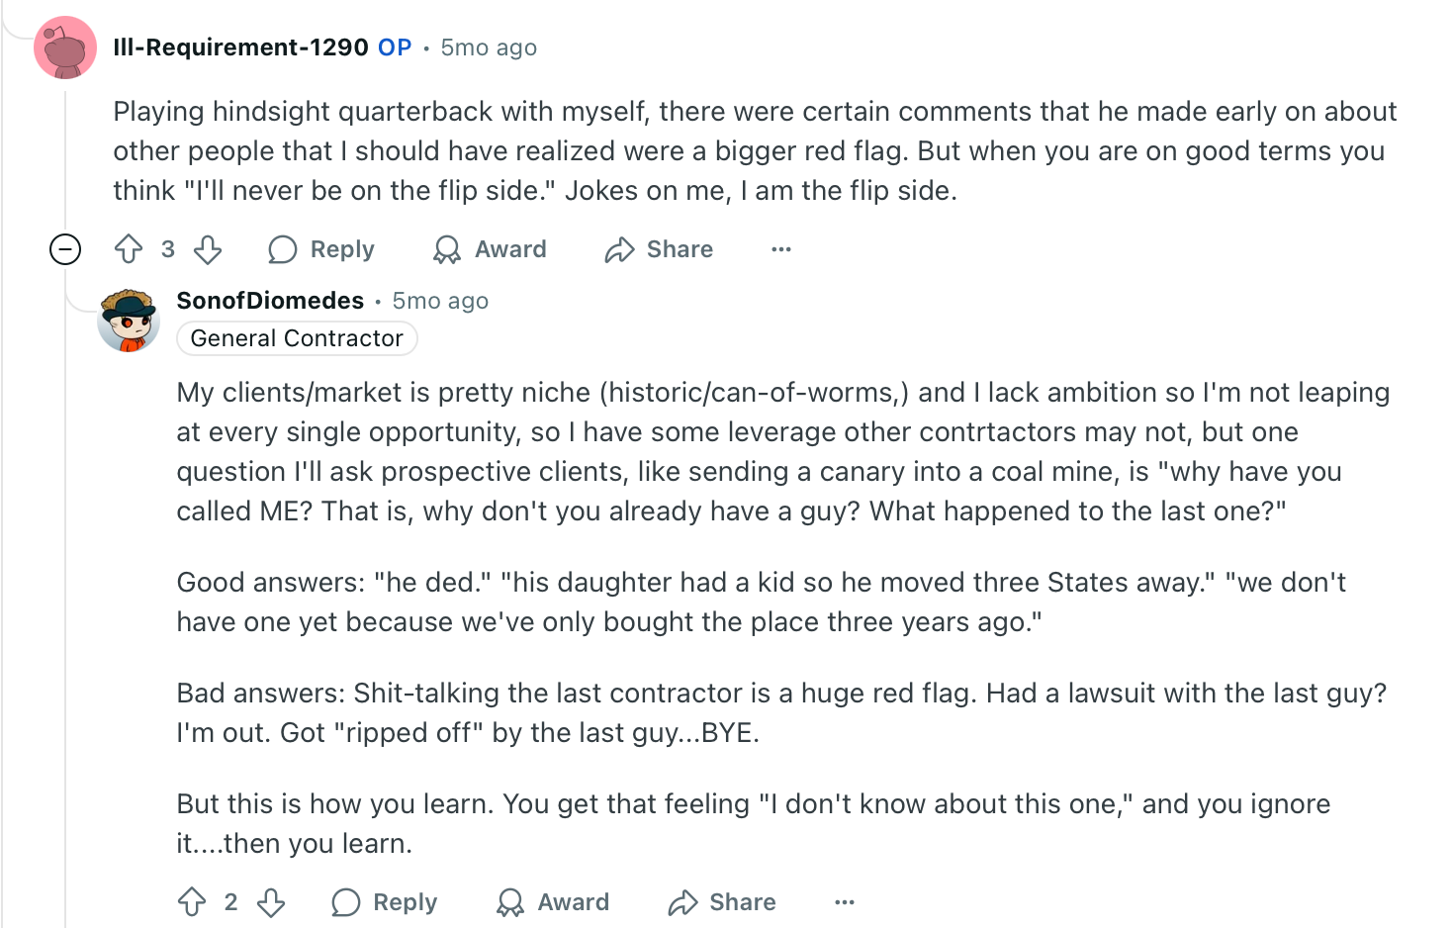
Task: Click Share arrow on OP's comment
Action: click(619, 249)
